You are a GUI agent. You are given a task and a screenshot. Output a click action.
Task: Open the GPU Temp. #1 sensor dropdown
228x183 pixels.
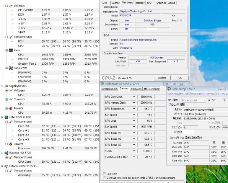tap(134, 133)
